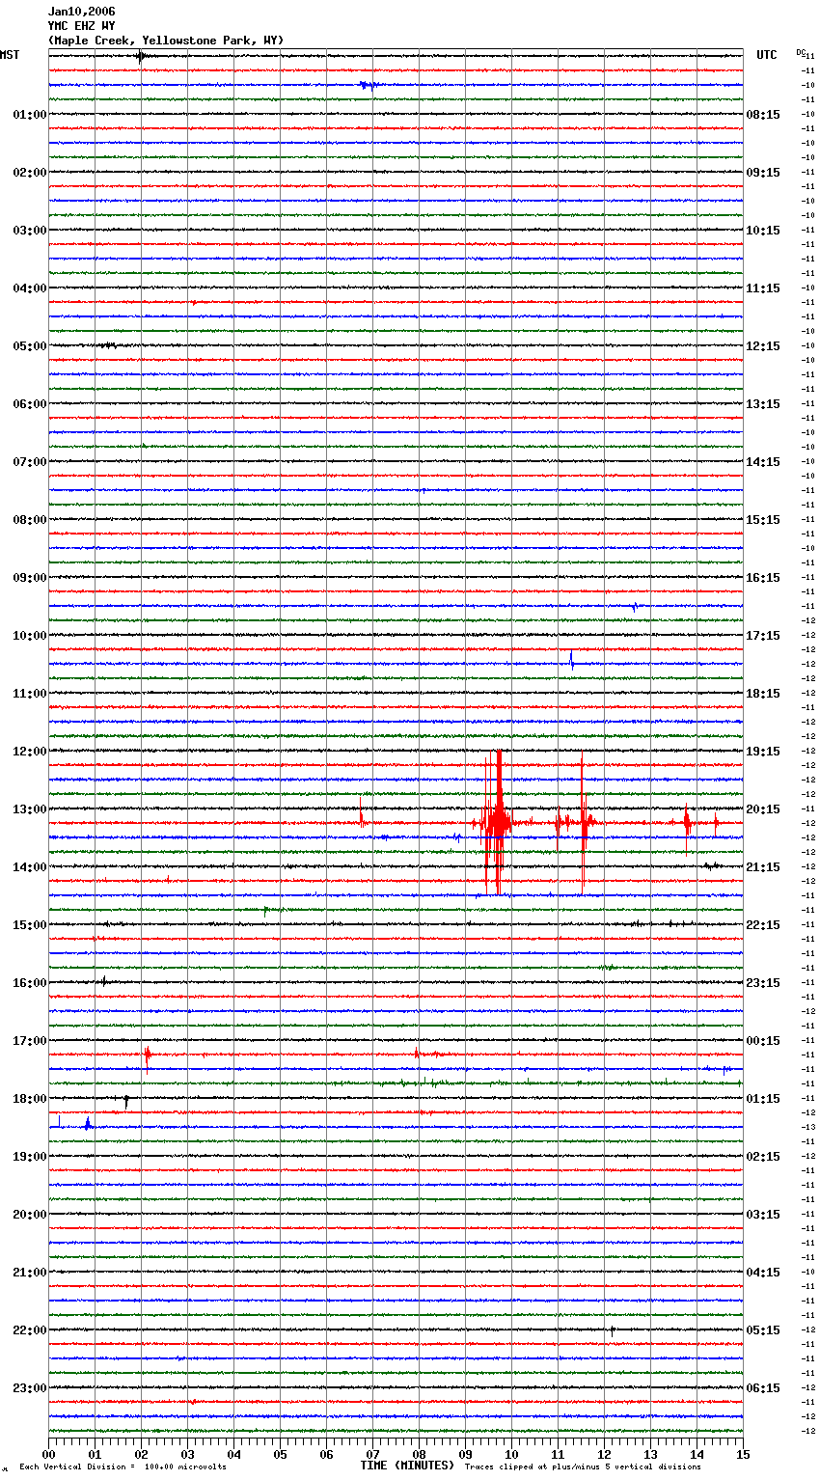Click the 04:15 UTC time label

[763, 1273]
